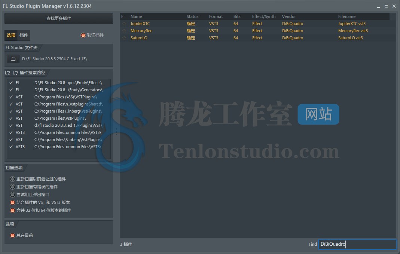Click the VST3 format in JupiterXTC row
The height and width of the screenshot is (254, 400).
point(214,24)
